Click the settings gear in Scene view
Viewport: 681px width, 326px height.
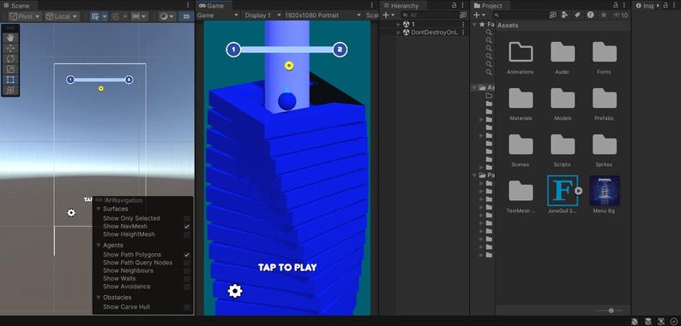click(71, 213)
